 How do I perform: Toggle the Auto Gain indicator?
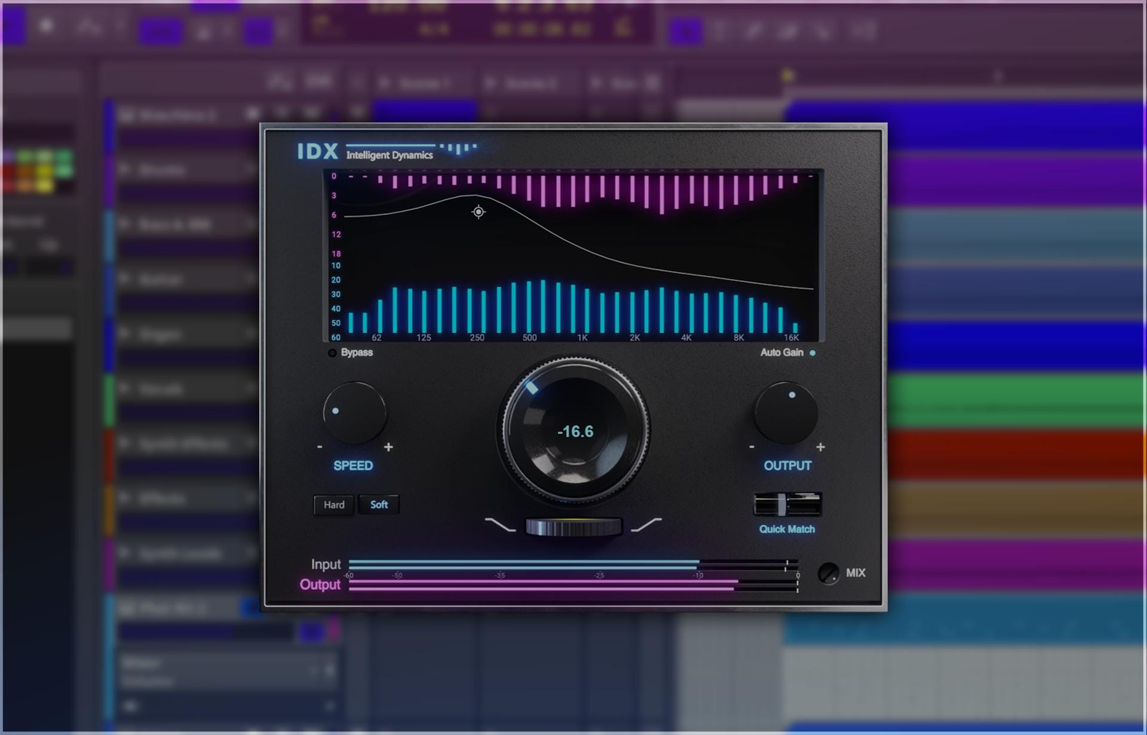pyautogui.click(x=812, y=353)
